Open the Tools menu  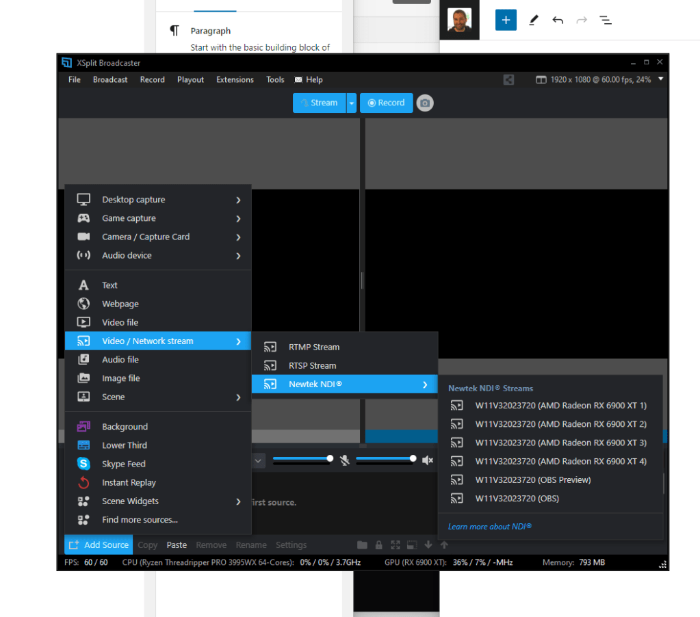click(x=276, y=80)
